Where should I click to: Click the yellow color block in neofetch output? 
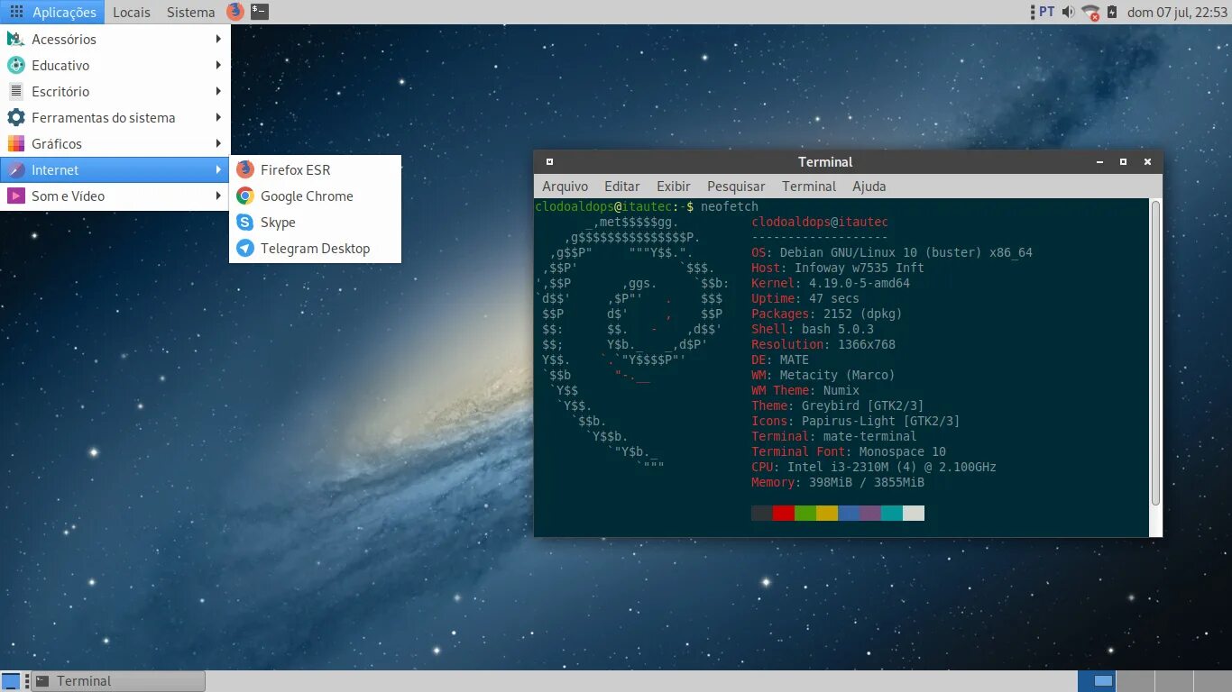[827, 513]
